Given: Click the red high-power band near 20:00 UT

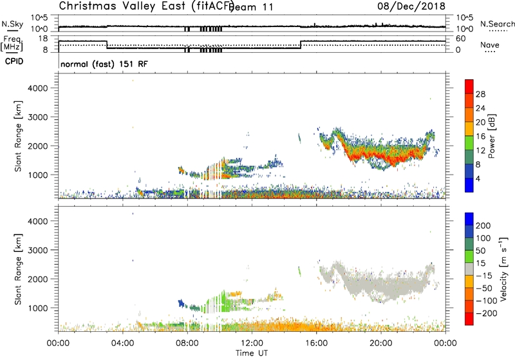Looking at the screenshot, I should pyautogui.click(x=384, y=156).
